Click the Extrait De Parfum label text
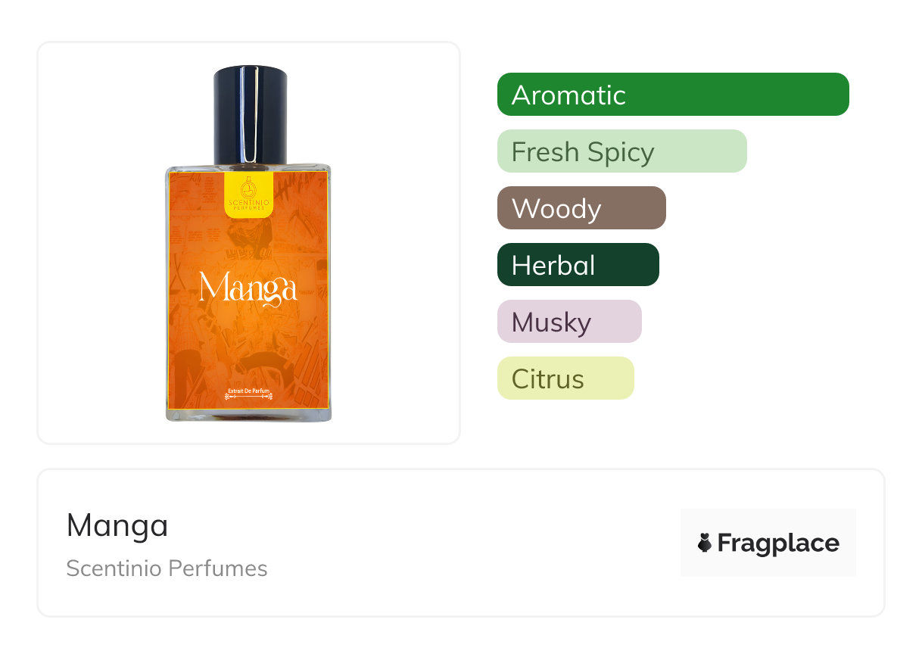The width and height of the screenshot is (922, 654). click(x=249, y=390)
